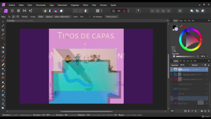
Task: Toggle the Antialias checkbox
Action: [94, 17]
